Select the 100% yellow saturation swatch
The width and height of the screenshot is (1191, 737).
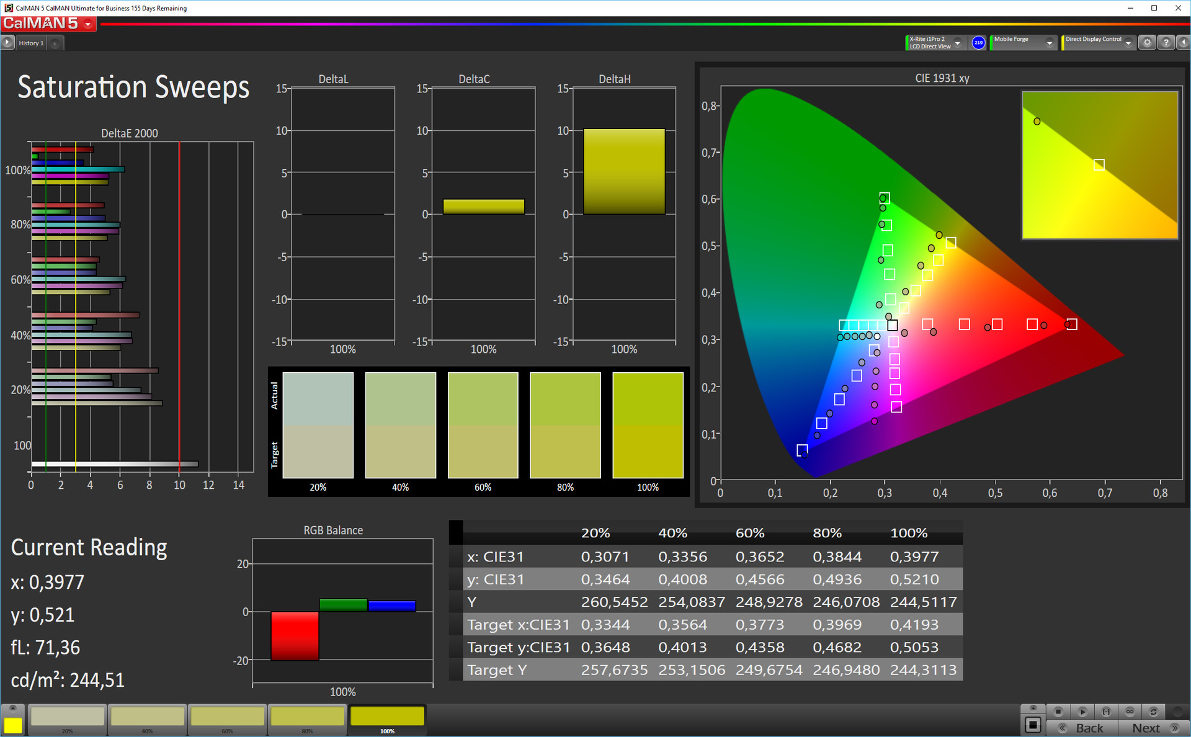pos(387,717)
